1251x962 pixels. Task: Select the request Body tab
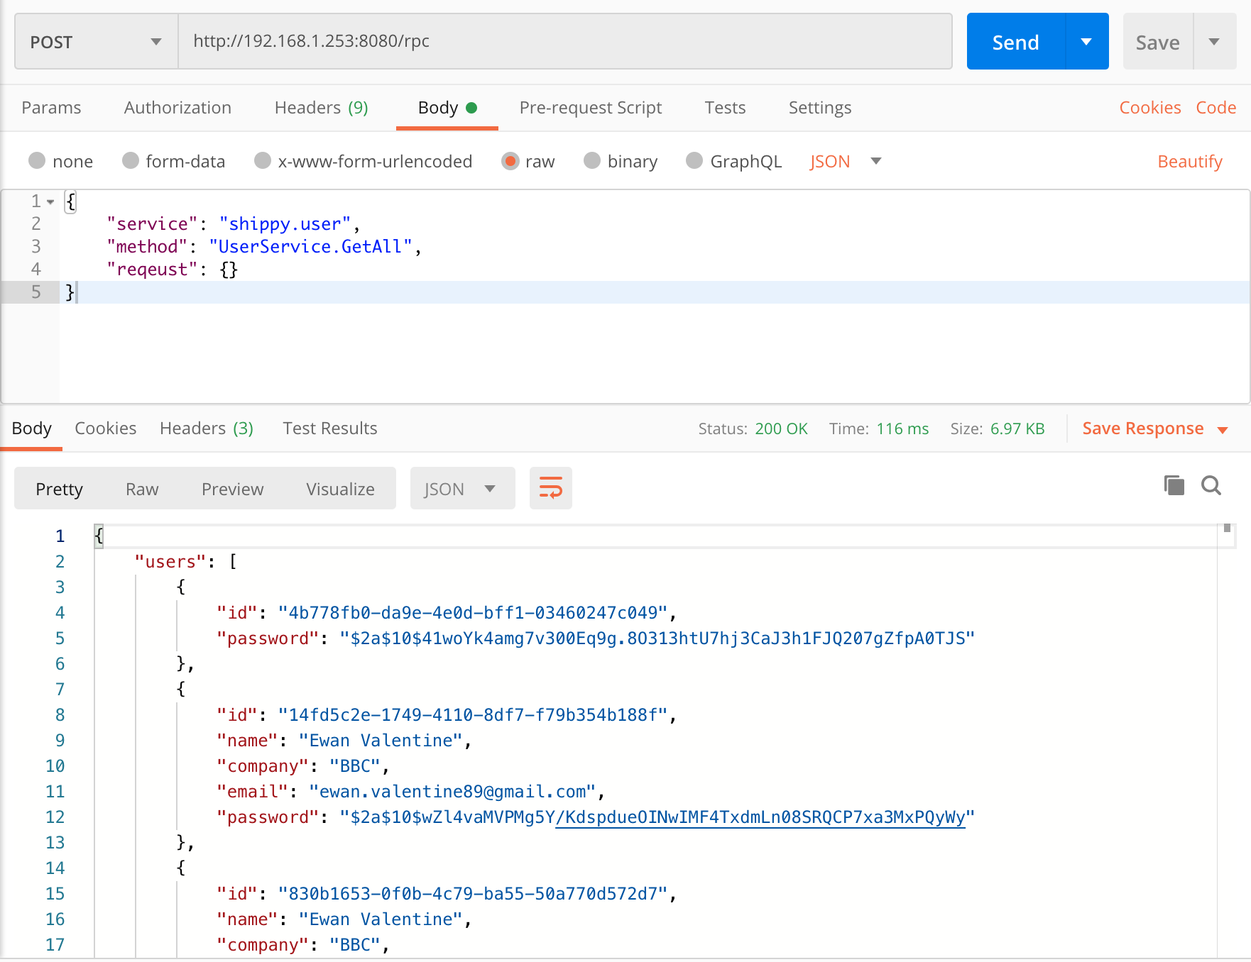(x=447, y=108)
